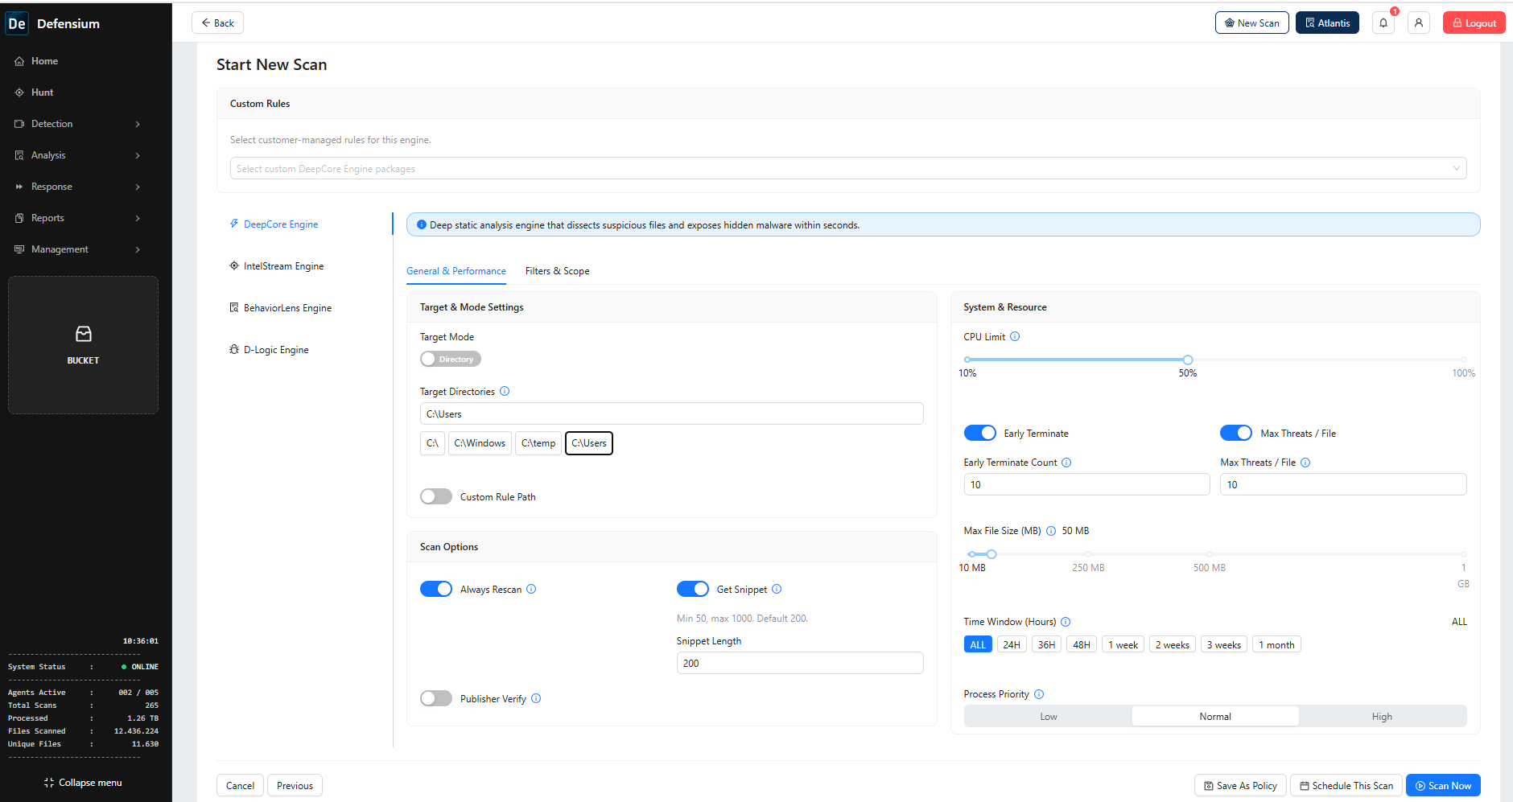1513x802 pixels.
Task: Click the Target Directories input field
Action: [x=671, y=413]
